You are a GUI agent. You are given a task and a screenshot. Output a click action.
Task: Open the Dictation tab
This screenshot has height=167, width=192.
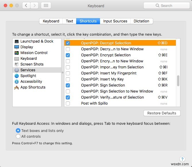tap(141, 21)
